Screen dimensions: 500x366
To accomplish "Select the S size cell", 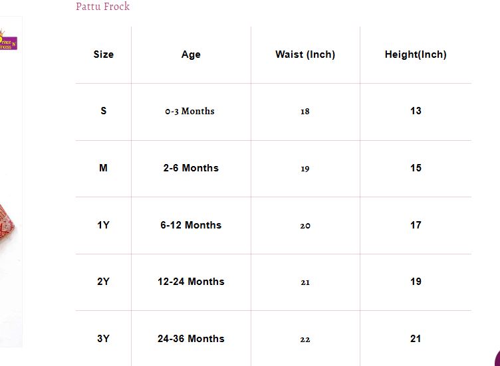I will pos(103,111).
